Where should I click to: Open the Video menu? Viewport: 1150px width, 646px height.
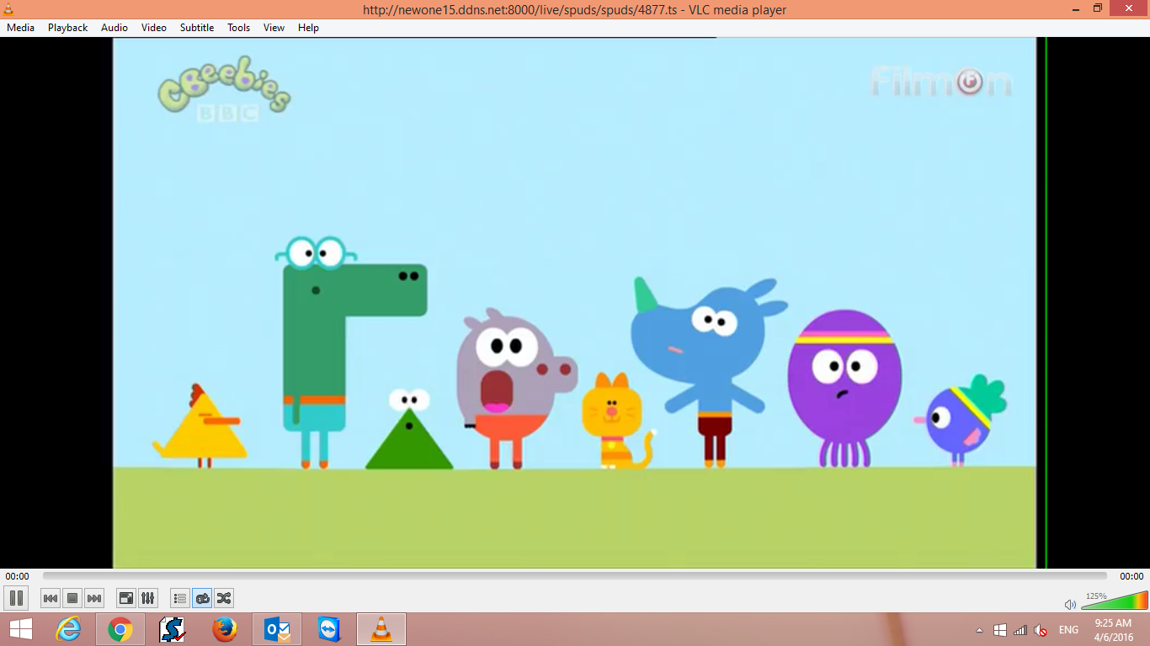click(154, 27)
